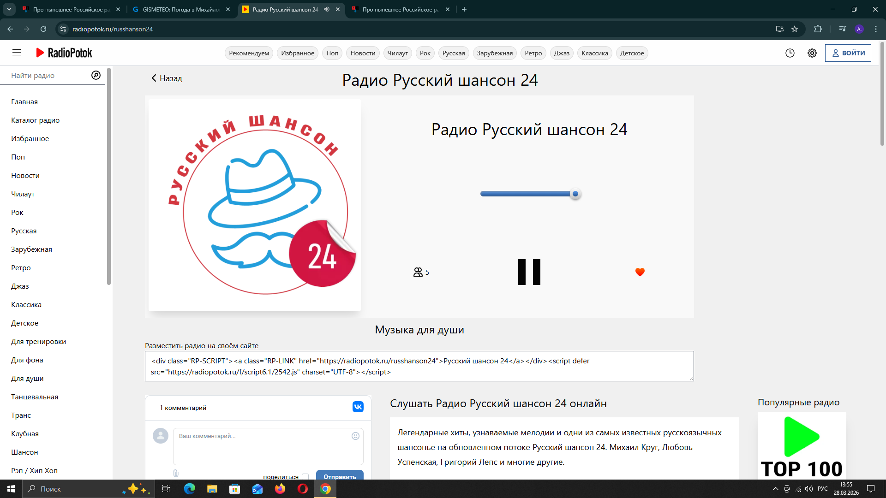
Task: Select the 'Классика' chip in top bar
Action: pyautogui.click(x=595, y=53)
